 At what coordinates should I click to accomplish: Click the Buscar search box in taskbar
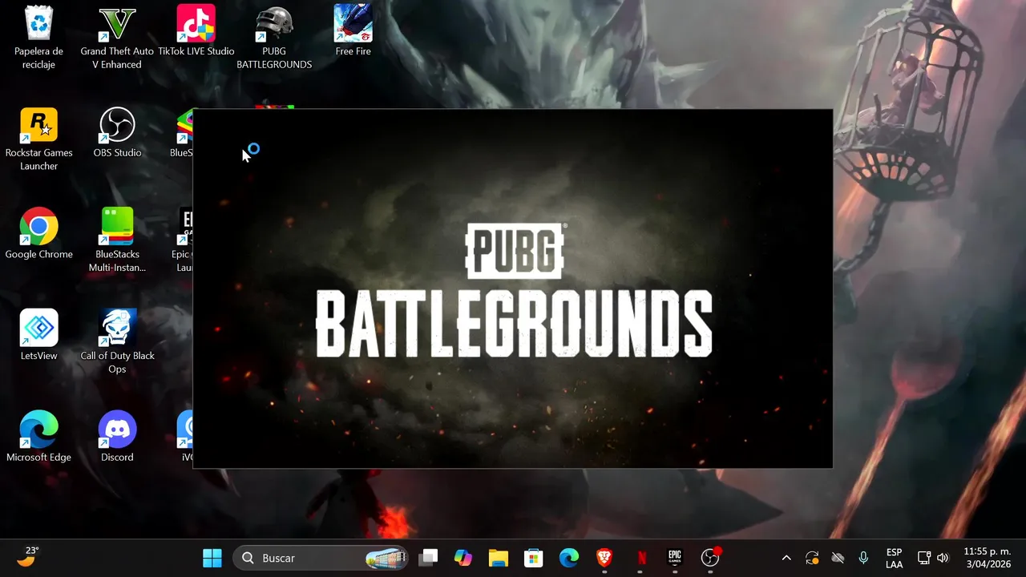click(x=322, y=558)
